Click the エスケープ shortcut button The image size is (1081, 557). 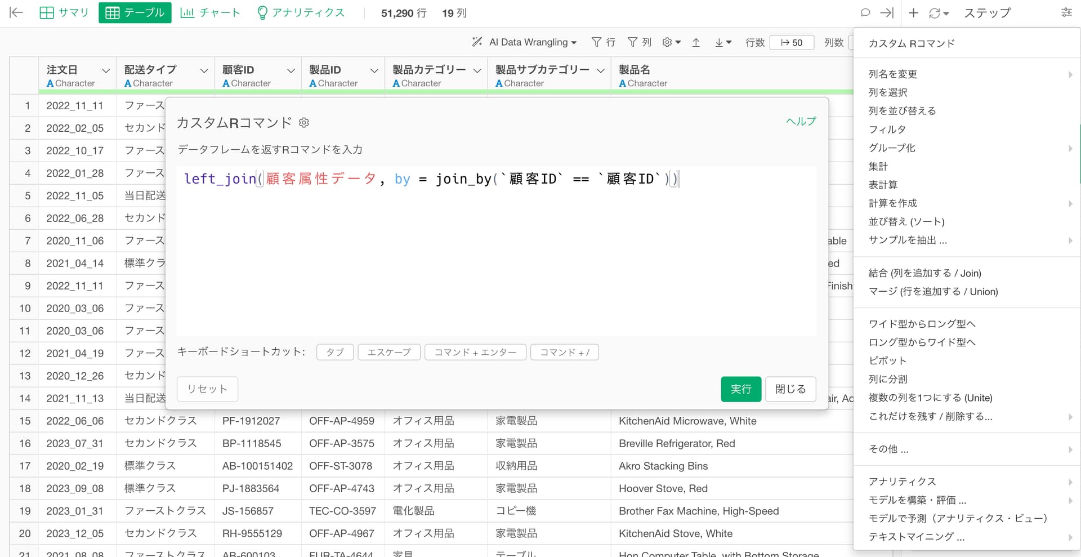point(389,352)
